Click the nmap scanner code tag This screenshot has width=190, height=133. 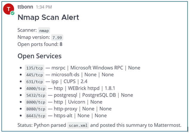(44, 30)
